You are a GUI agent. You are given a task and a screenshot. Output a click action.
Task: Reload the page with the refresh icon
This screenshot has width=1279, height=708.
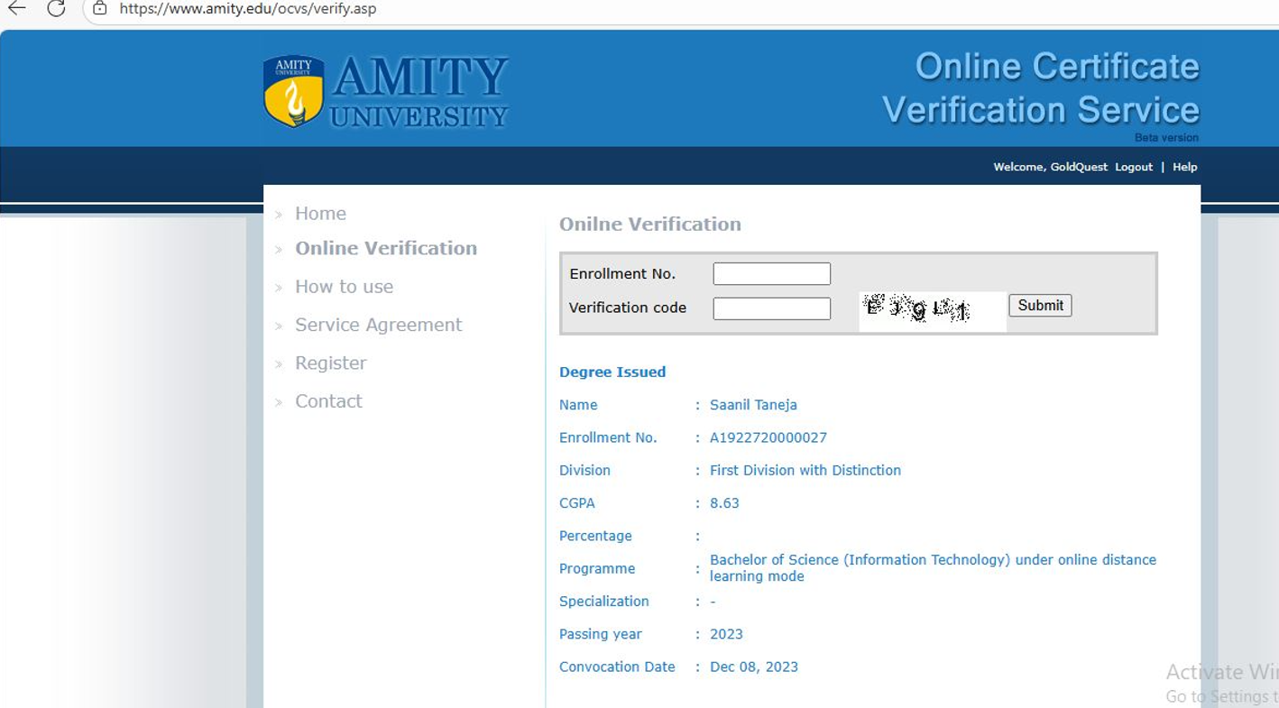(56, 9)
